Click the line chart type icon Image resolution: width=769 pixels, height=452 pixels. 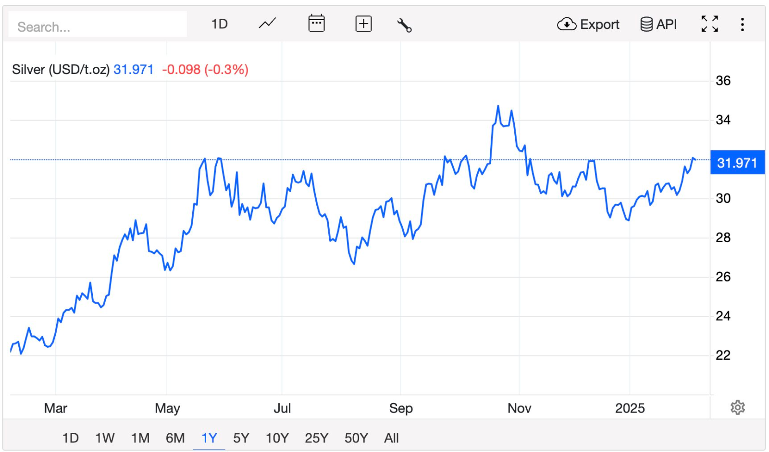(x=267, y=24)
